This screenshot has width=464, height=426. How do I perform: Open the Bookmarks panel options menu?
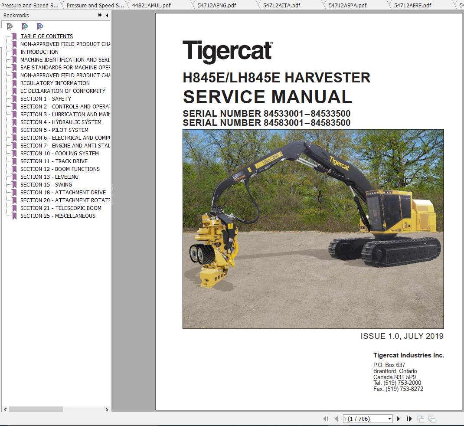point(100,15)
